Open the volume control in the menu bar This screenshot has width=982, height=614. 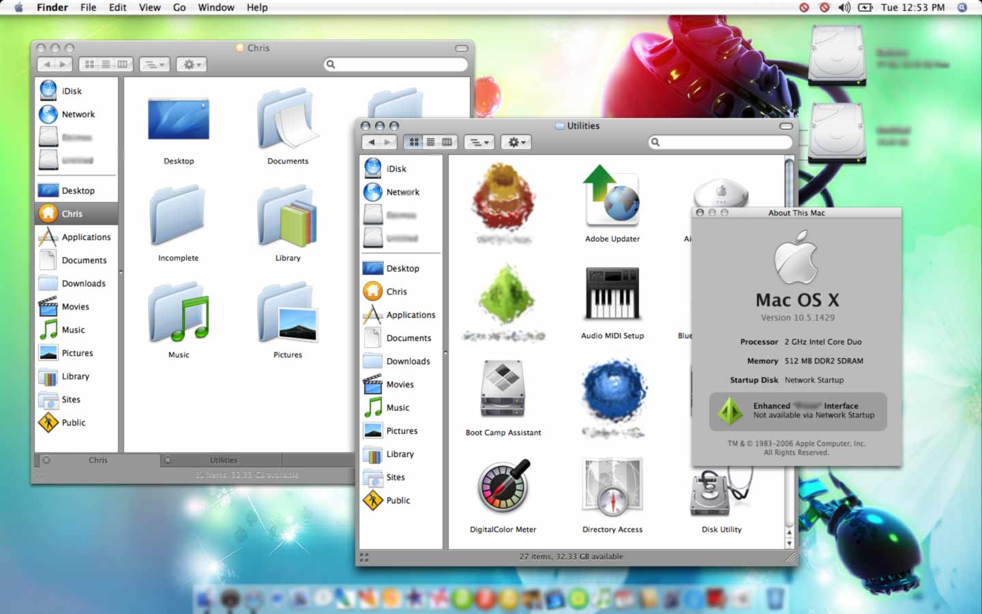tap(844, 8)
